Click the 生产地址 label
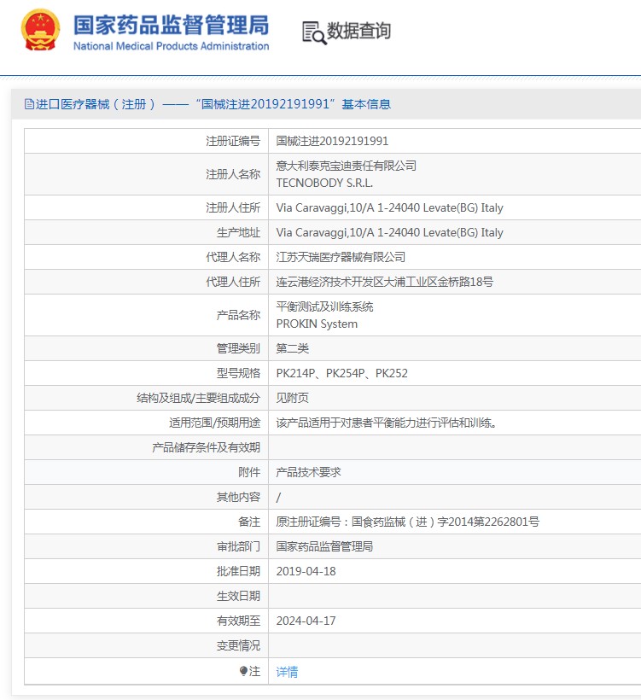641x700 pixels. pos(238,232)
